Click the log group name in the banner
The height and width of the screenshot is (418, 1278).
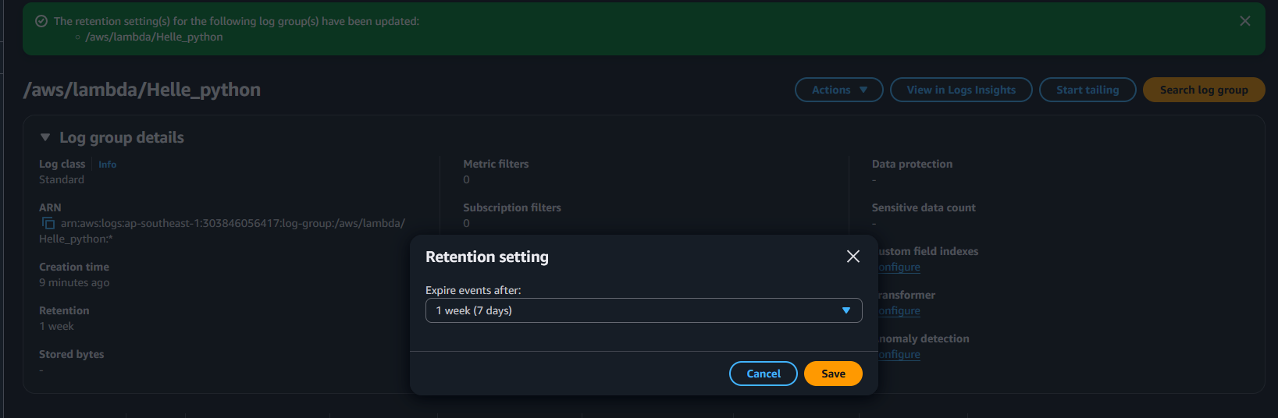(x=154, y=37)
